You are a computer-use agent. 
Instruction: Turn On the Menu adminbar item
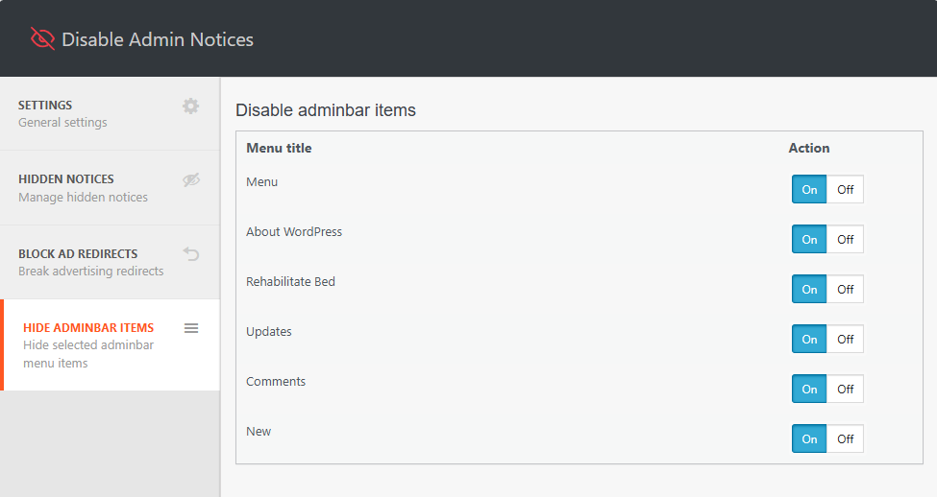coord(809,189)
